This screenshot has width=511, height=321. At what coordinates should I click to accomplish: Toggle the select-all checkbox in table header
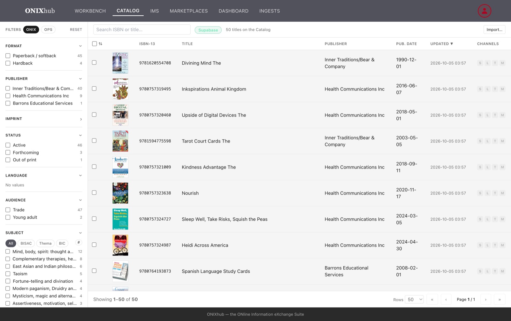point(94,44)
